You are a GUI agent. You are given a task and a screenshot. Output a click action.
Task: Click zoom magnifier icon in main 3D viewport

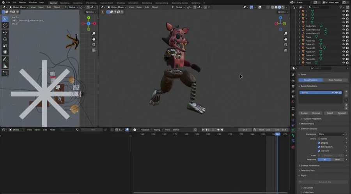pos(285,34)
